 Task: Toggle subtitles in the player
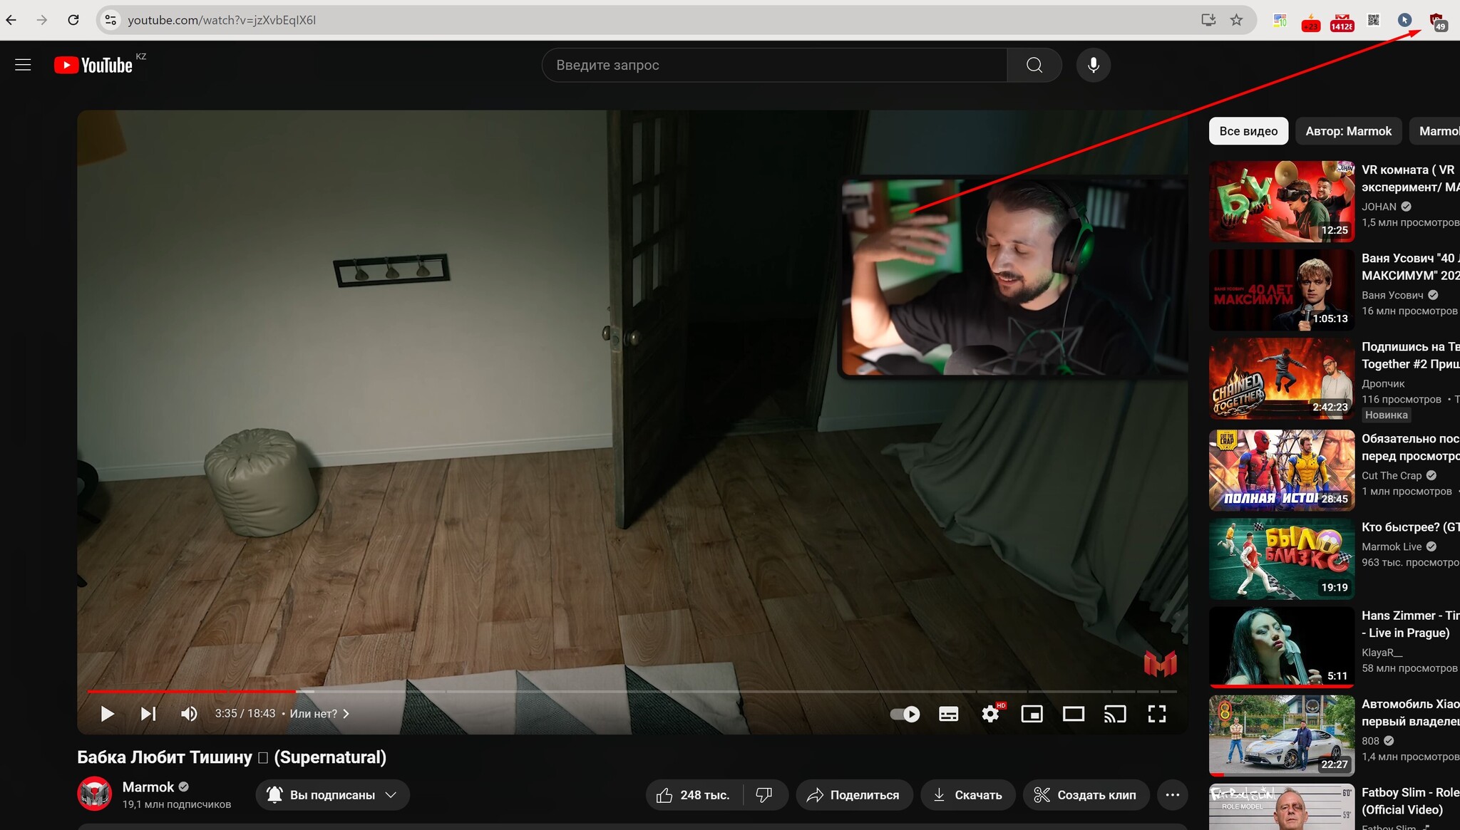948,714
